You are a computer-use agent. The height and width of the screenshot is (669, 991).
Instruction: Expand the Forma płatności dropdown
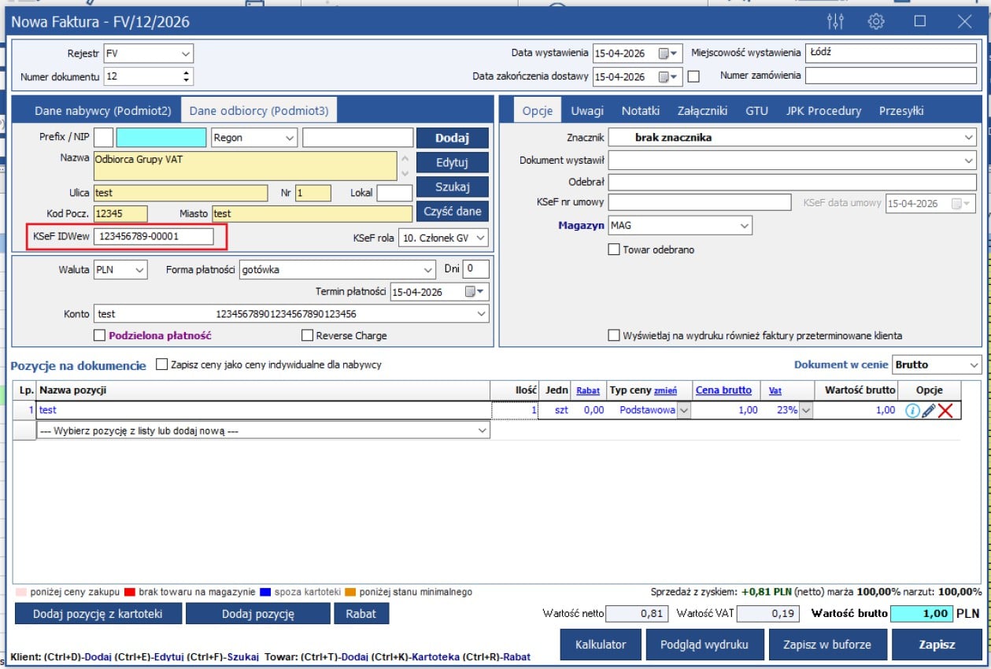coord(427,270)
